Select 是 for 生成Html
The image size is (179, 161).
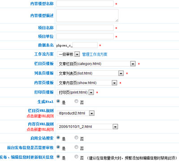coord(58,101)
